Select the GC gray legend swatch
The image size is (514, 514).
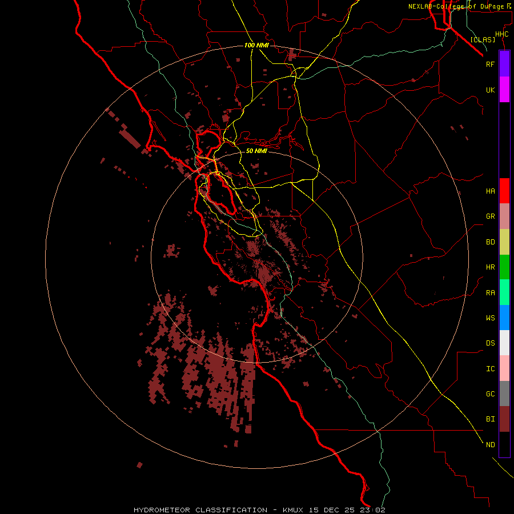coord(504,393)
